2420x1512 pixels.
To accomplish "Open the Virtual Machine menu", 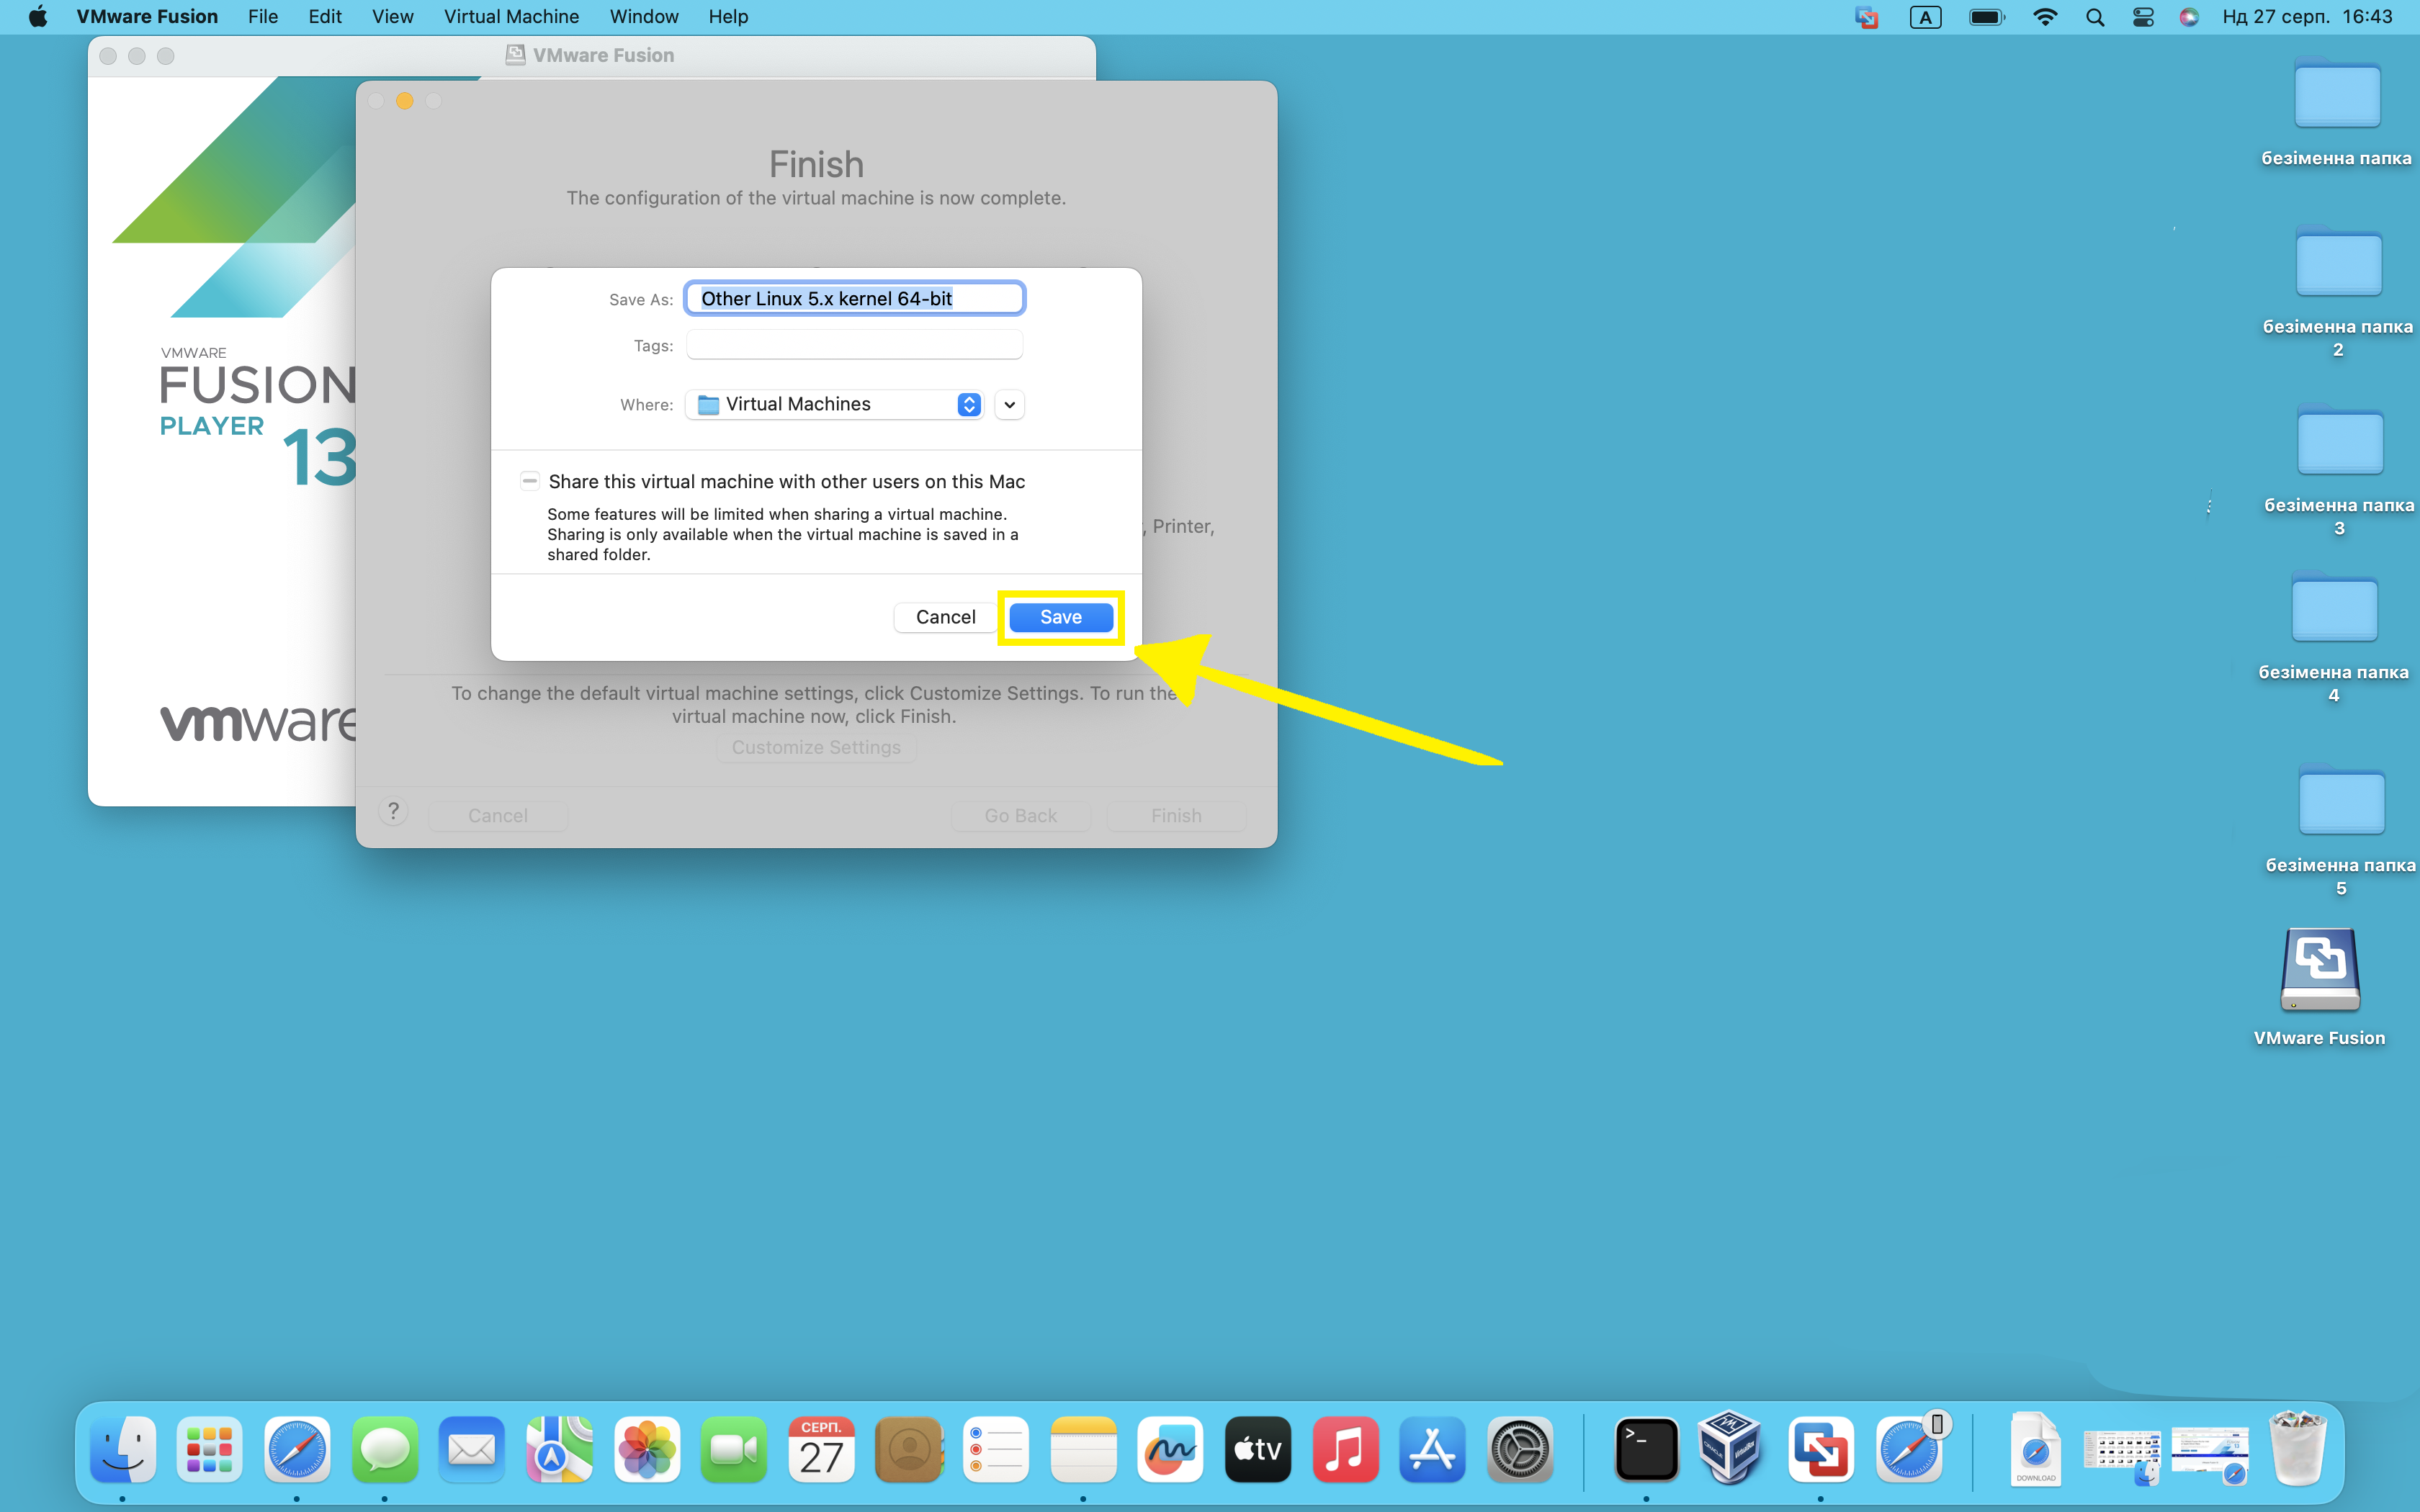I will 511,17.
